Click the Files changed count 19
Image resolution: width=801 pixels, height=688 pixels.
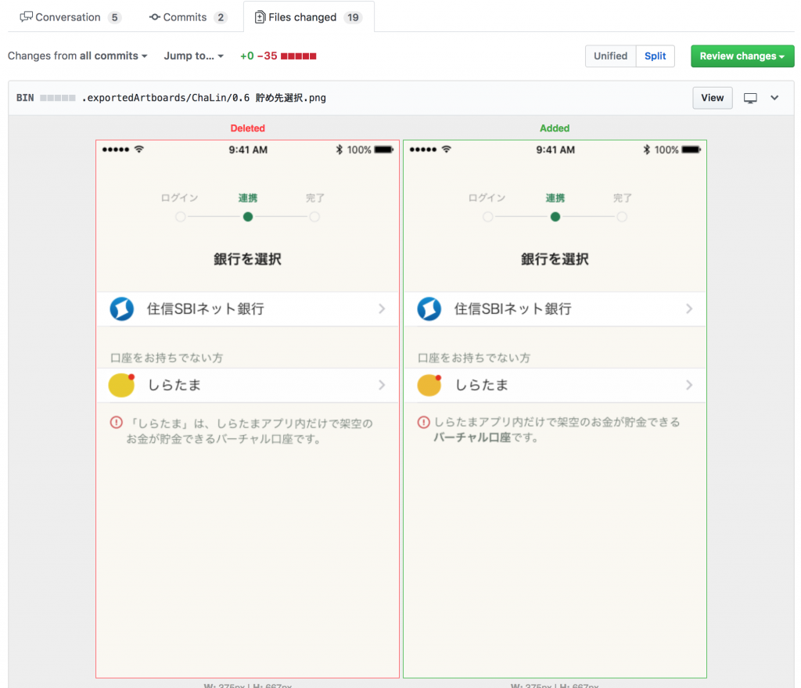coord(353,17)
